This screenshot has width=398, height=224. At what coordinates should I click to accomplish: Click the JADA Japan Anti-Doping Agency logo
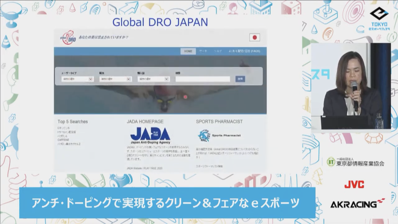pos(150,135)
